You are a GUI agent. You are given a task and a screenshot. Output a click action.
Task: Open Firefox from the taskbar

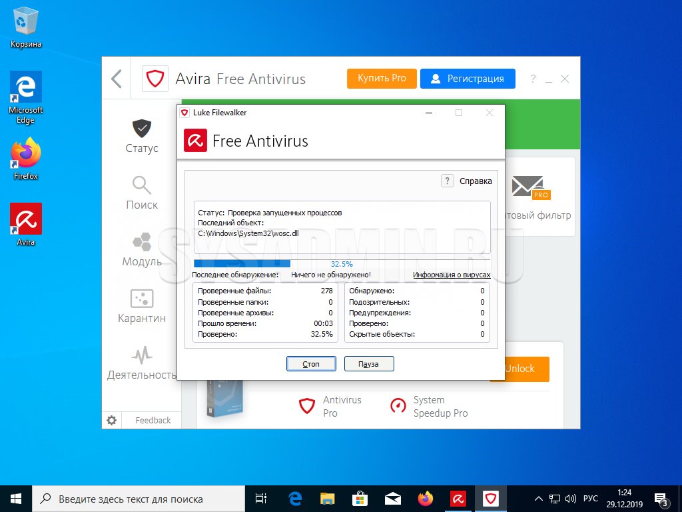tap(425, 498)
